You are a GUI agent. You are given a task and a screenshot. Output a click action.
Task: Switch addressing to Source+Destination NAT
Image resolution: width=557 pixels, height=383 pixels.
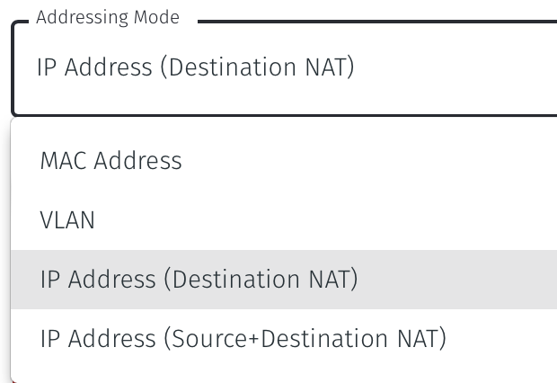coord(243,339)
